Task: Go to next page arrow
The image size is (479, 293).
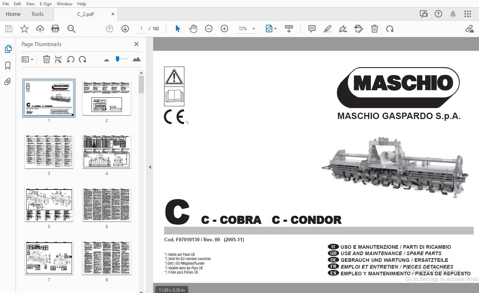Action: point(125,29)
